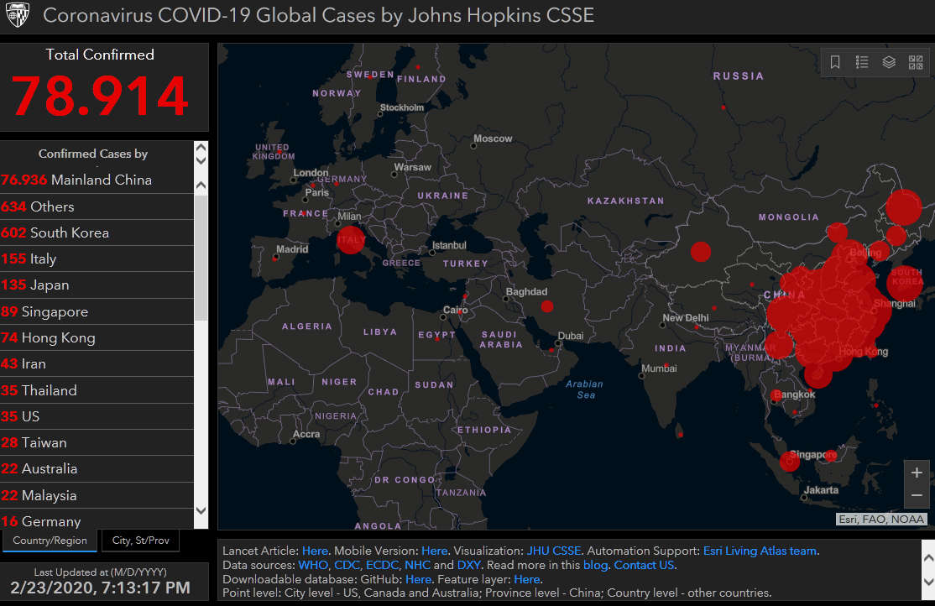Click the Jakarta city label on map
935x606 pixels.
[821, 489]
